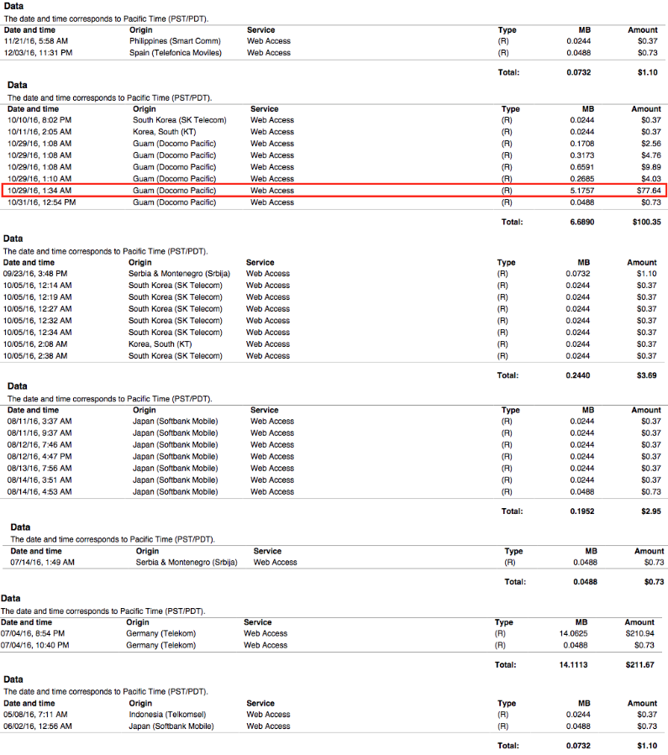Select 'Indonesia (Telkomsel)' origin cell
Viewport: 668px width, 755px height.
[x=167, y=715]
